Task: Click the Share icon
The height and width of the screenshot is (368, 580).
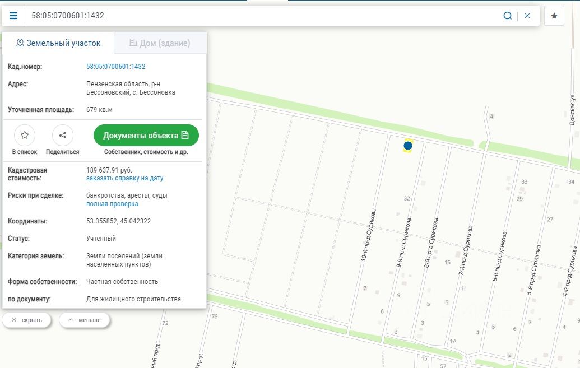Action: 63,135
